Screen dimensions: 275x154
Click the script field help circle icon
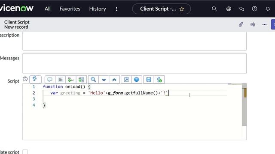point(25,79)
